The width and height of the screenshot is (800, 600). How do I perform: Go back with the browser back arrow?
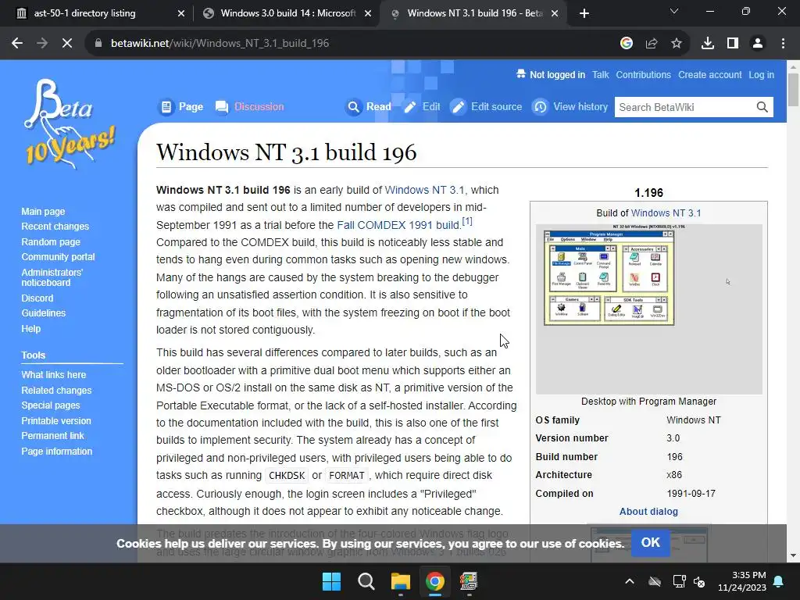pyautogui.click(x=17, y=44)
